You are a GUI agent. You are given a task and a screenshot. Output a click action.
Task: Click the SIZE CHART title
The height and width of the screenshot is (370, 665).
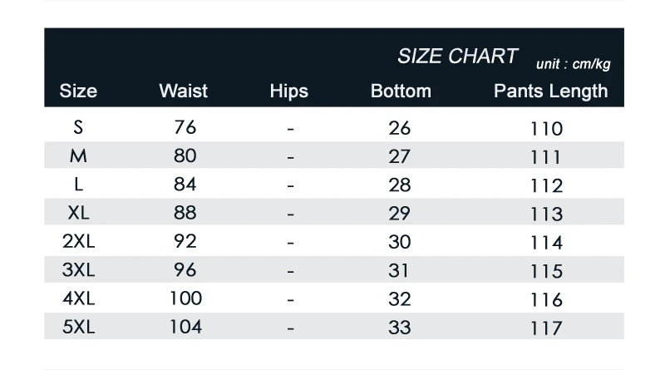pos(458,56)
